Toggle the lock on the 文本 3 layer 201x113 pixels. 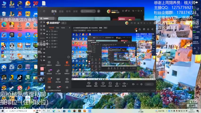[49, 34]
